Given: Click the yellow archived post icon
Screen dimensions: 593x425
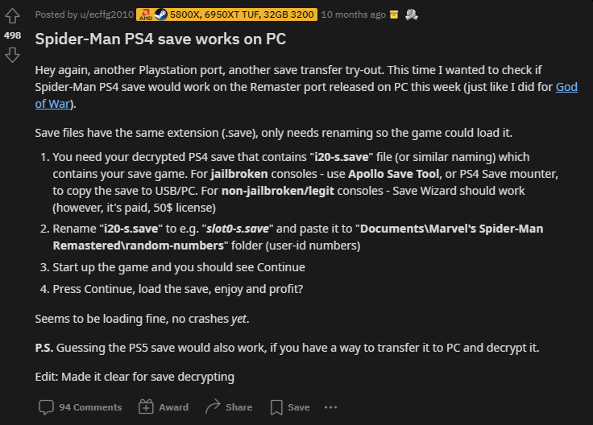Looking at the screenshot, I should (394, 14).
